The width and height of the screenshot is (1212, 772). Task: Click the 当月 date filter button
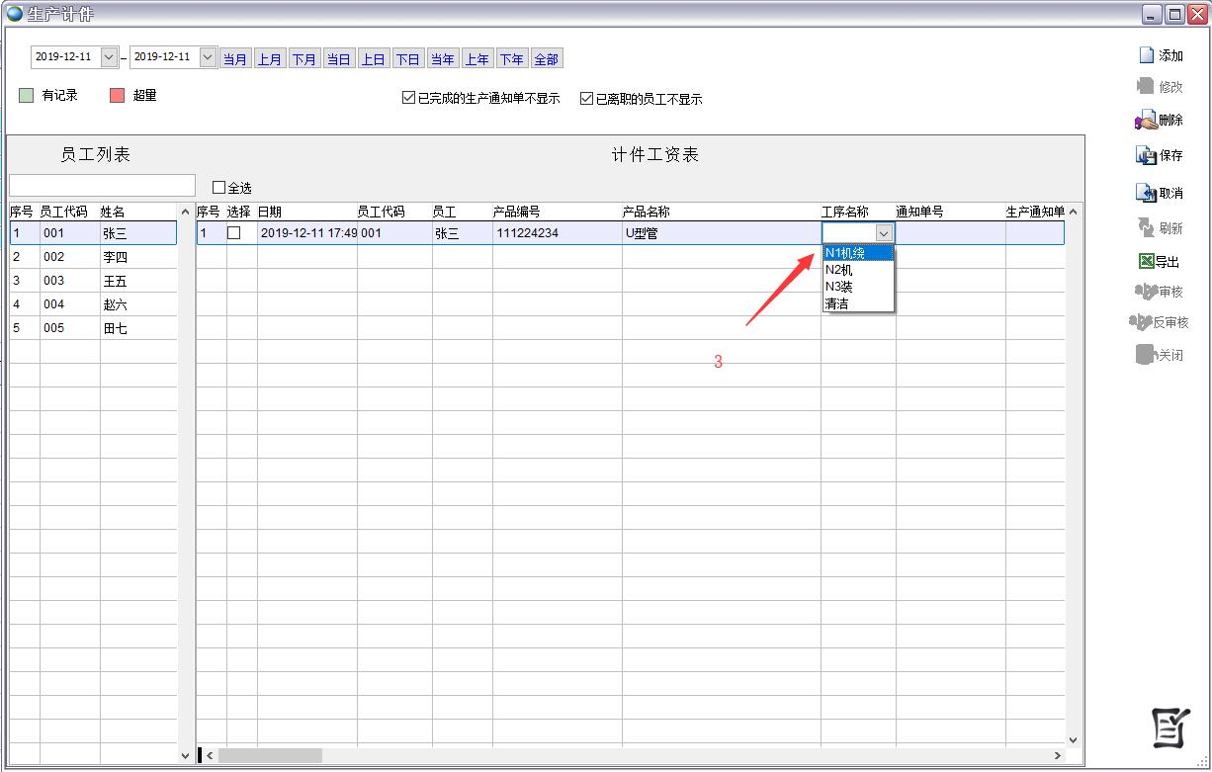point(235,59)
